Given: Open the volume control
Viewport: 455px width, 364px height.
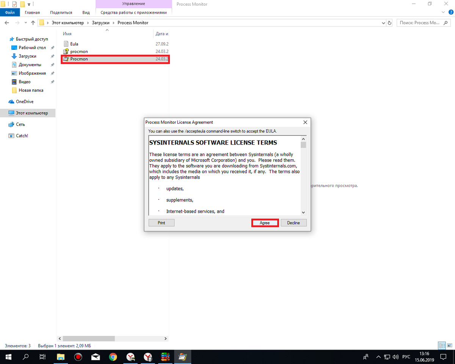Looking at the screenshot, I should tap(395, 357).
